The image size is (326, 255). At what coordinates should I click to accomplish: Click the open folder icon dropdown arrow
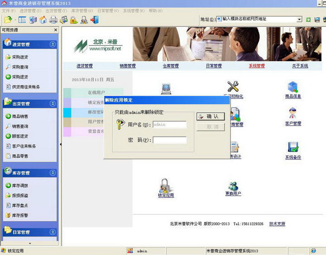(x=15, y=20)
